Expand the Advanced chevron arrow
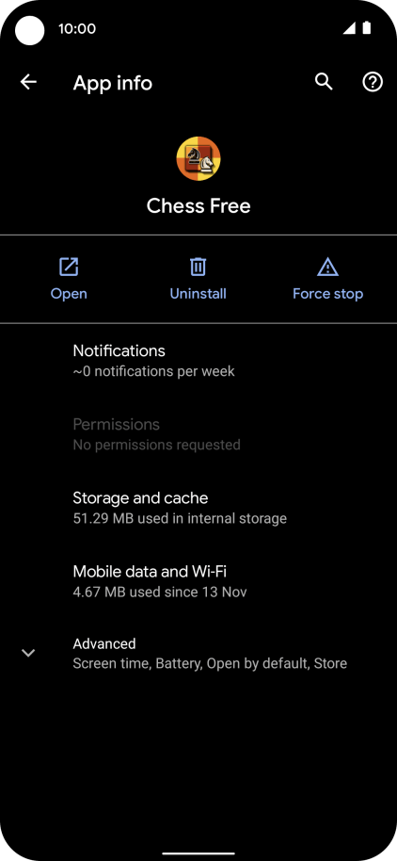Screen dimensions: 397x861 pyautogui.click(x=28, y=653)
